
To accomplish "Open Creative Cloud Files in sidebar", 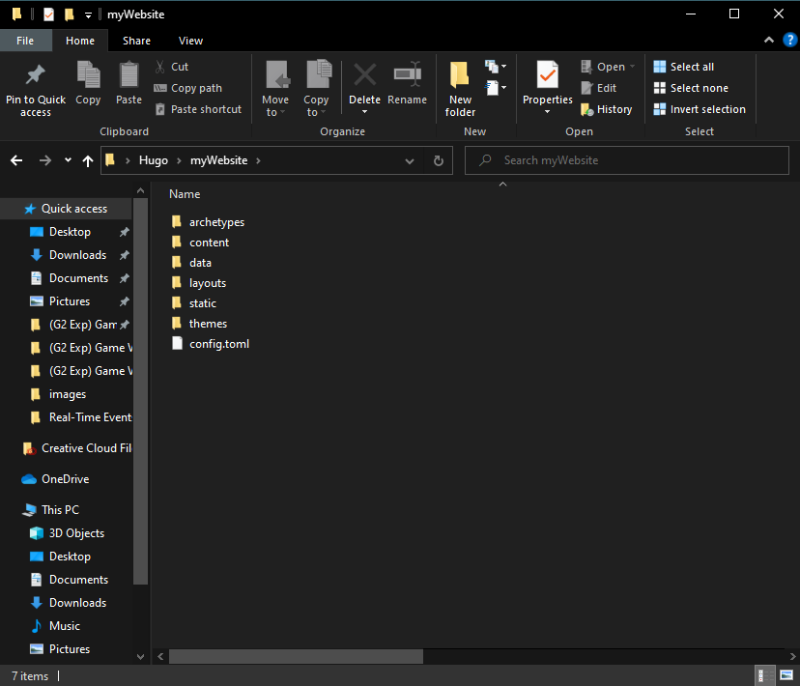I will click(x=77, y=448).
